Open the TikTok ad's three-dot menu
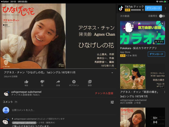This screenshot has width=169, height=127. [x=165, y=8]
